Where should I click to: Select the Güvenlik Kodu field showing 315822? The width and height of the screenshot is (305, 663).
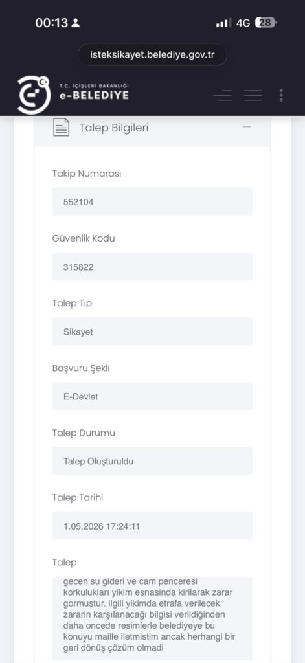(x=152, y=266)
